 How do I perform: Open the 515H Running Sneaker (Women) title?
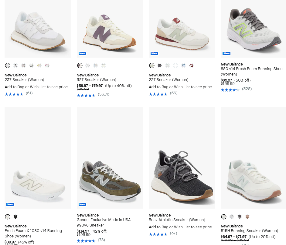(249, 231)
